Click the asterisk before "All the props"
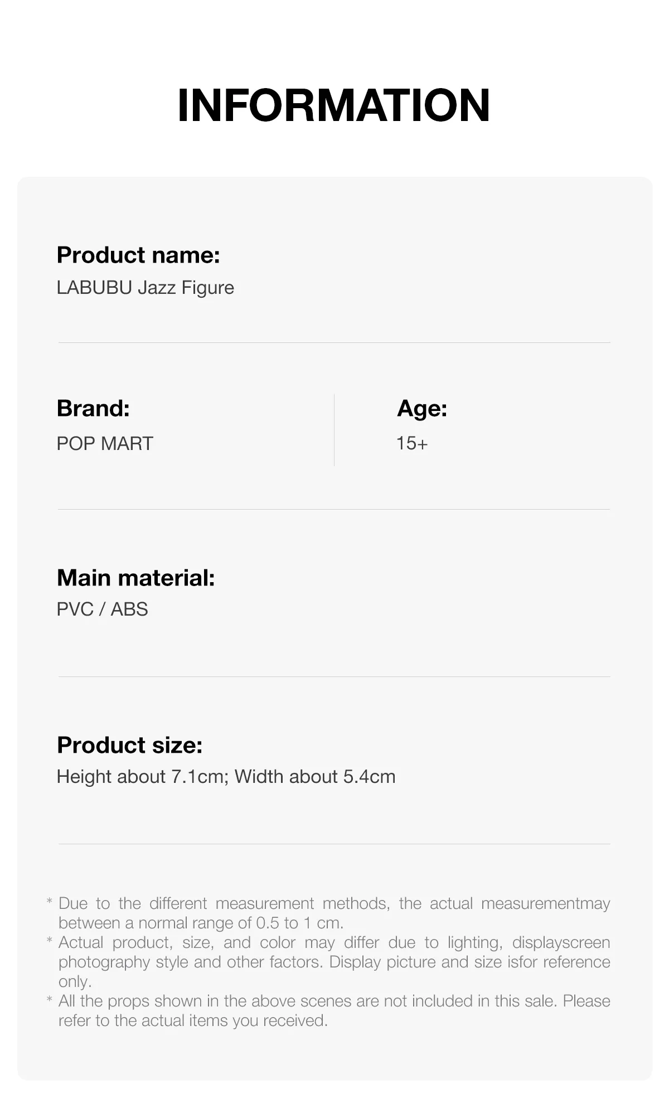Screen dimensions: 669x1113 pyautogui.click(x=50, y=999)
